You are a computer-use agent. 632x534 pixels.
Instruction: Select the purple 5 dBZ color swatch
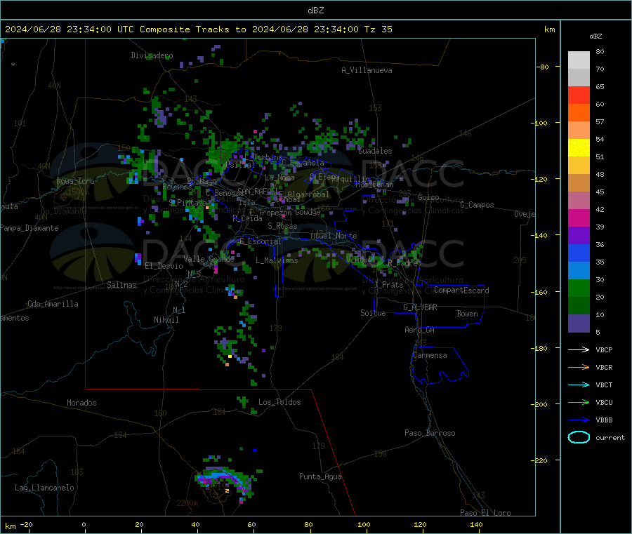[579, 323]
